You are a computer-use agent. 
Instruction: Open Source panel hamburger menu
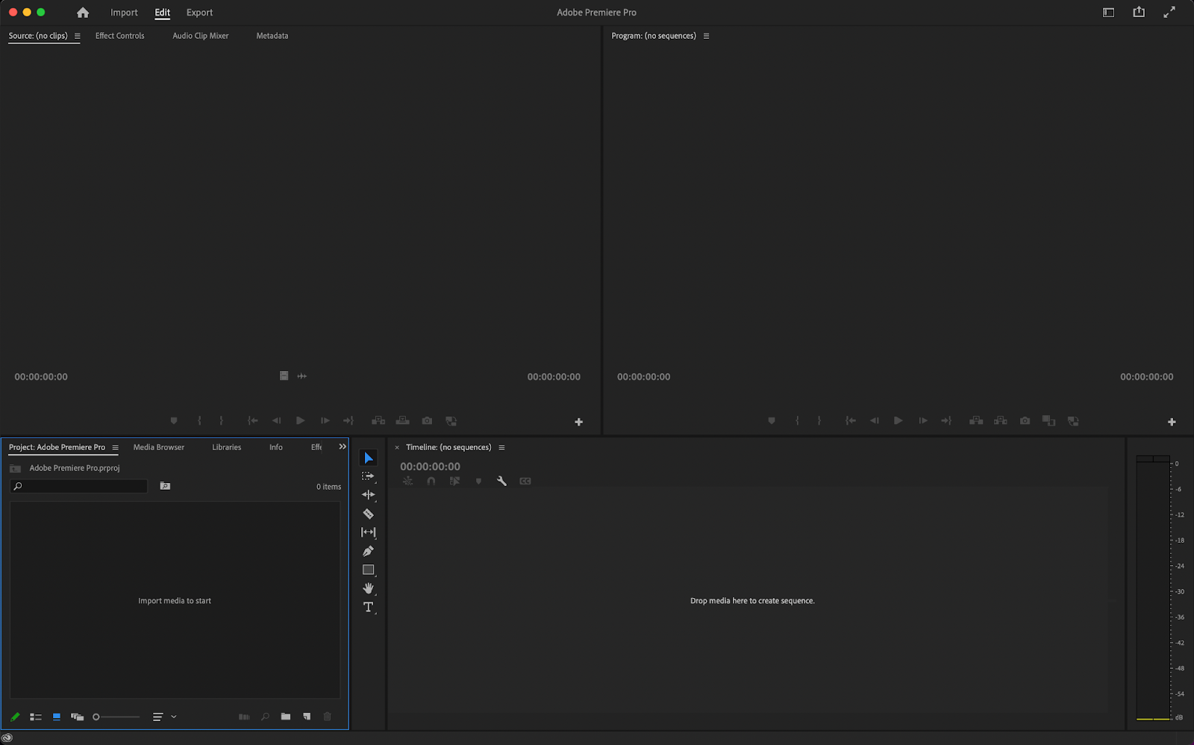pos(77,36)
